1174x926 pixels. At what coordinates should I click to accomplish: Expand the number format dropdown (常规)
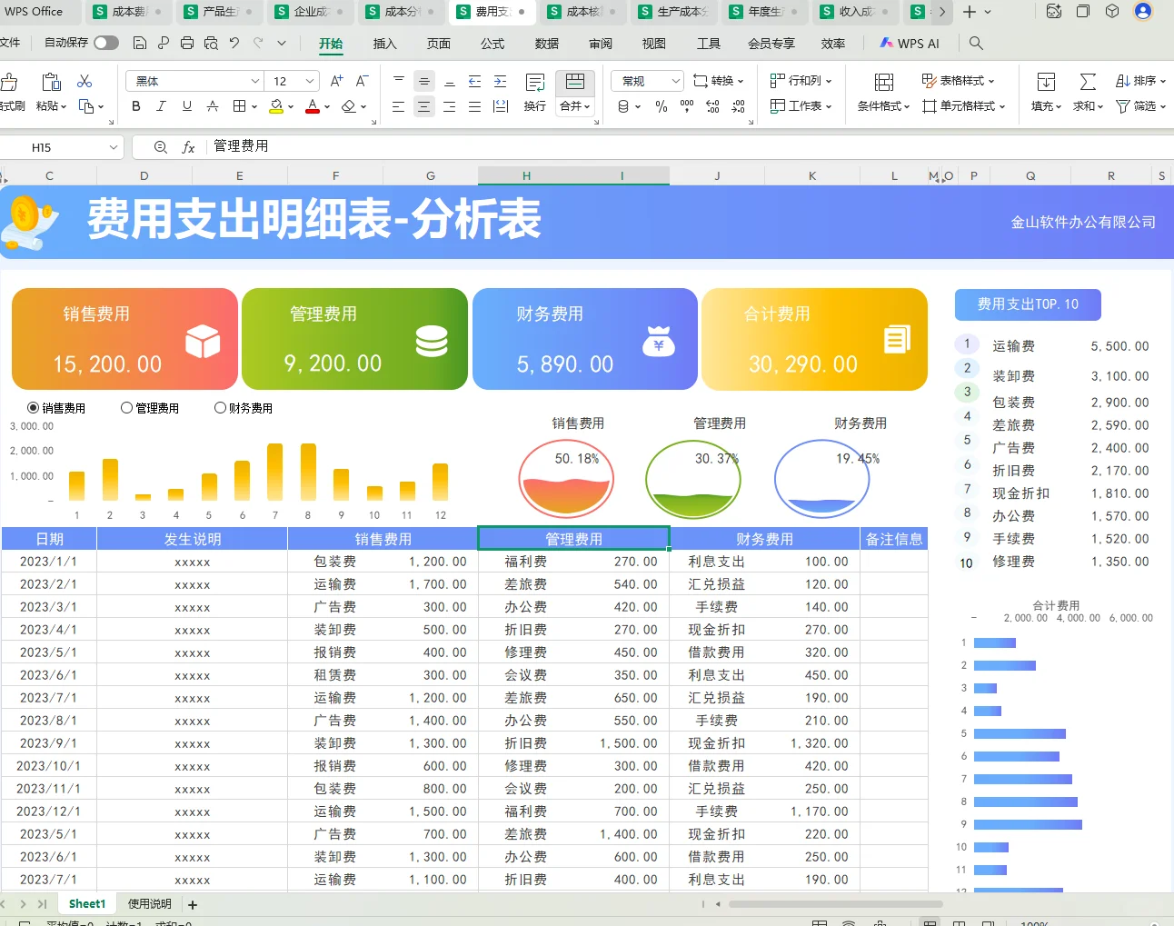[674, 81]
